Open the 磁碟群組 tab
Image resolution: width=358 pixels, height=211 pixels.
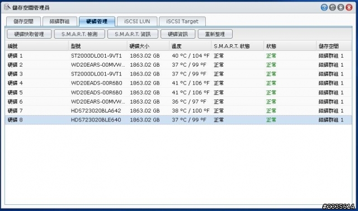click(x=60, y=21)
